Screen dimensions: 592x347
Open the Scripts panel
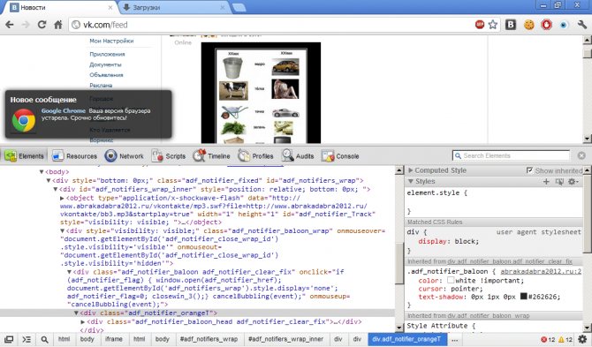(x=169, y=155)
